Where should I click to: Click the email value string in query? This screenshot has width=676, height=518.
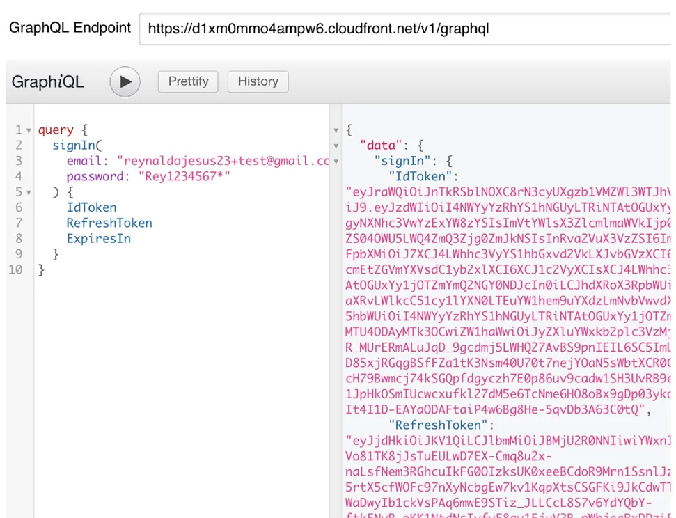[223, 161]
